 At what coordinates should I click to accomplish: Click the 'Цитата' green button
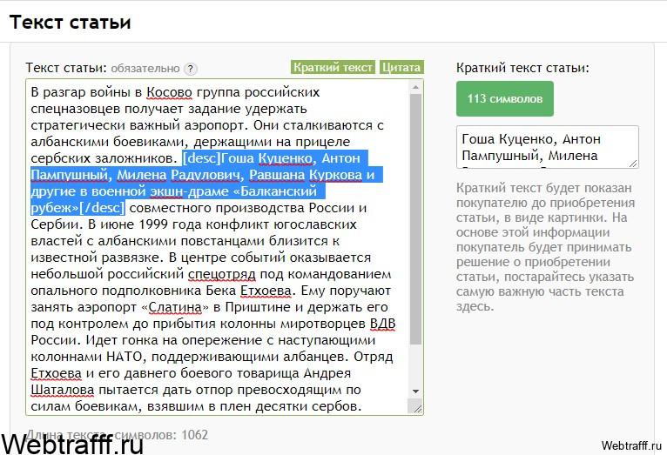click(401, 67)
